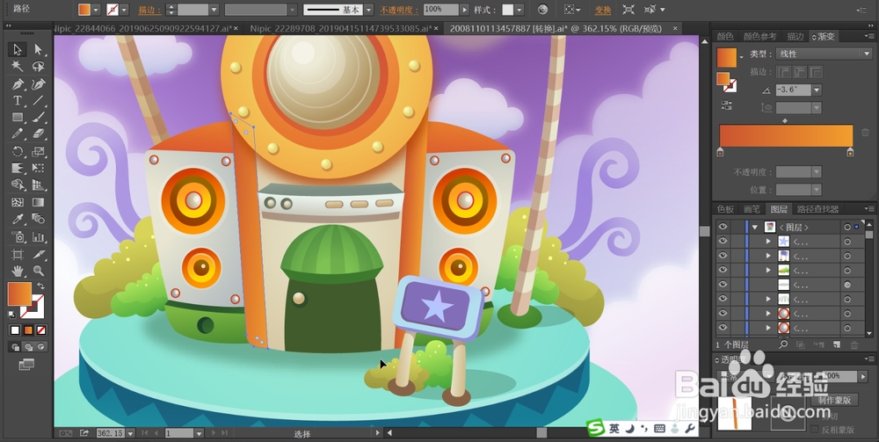Click the gradient angle input field
Image resolution: width=879 pixels, height=442 pixels.
[x=793, y=90]
